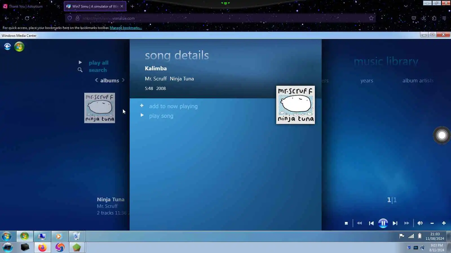451x253 pixels.
Task: Go back using Media Center back arrow
Action: tap(8, 46)
